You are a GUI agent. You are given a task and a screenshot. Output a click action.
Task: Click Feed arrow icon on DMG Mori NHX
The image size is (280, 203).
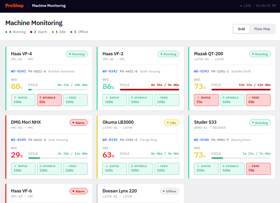[67, 166]
